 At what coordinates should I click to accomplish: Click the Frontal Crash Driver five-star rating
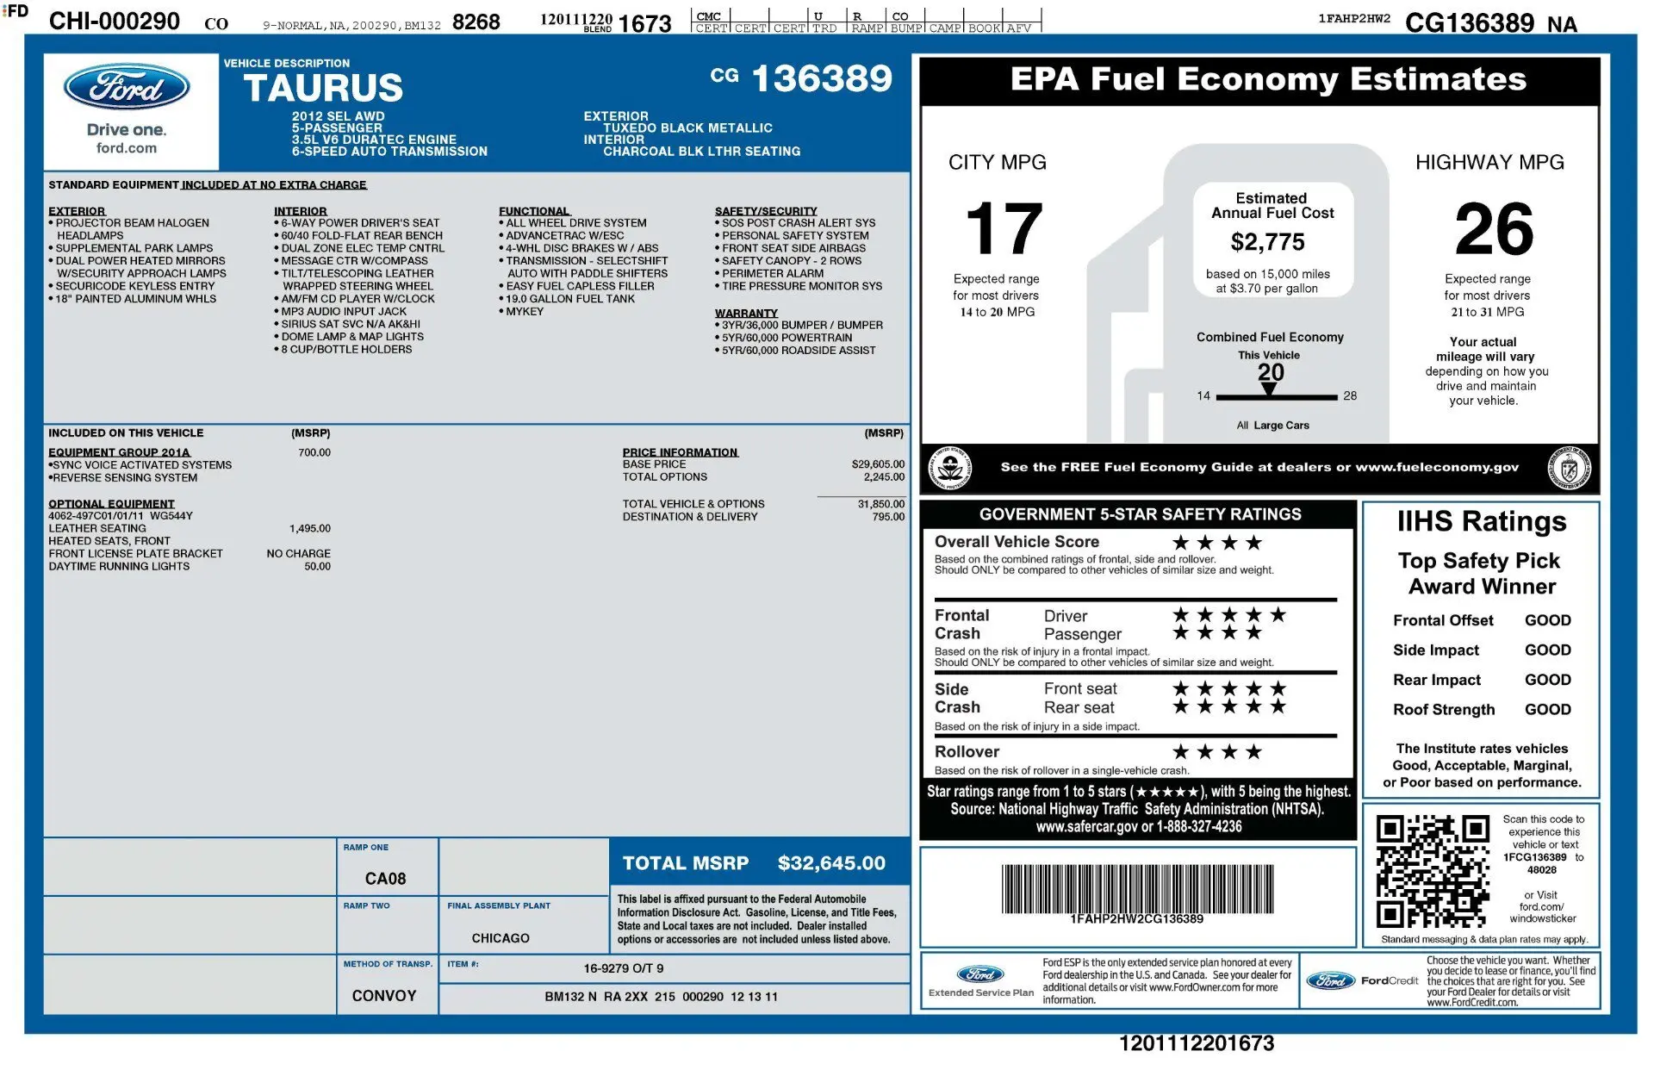(1229, 615)
